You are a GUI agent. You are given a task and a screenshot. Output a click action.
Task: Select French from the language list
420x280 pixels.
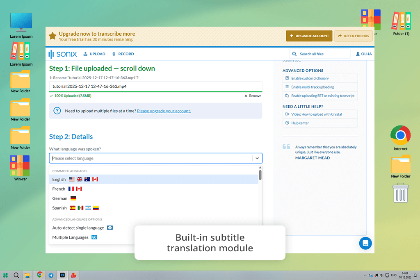pos(153,189)
